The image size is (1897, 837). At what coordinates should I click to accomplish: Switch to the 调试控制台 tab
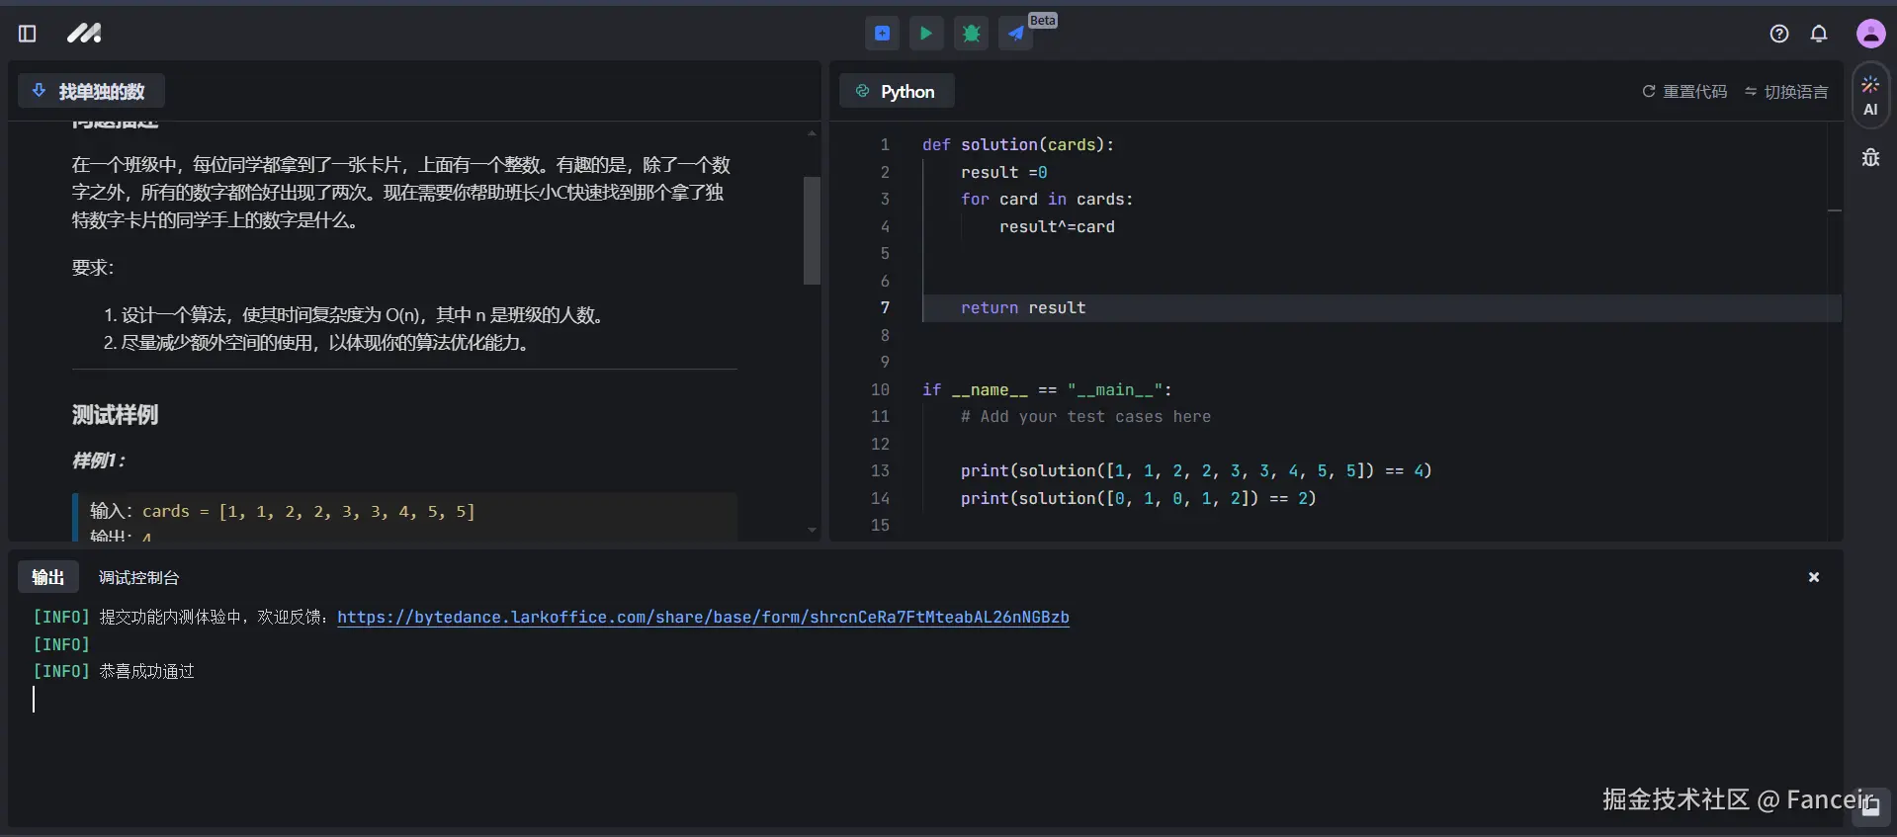point(138,577)
